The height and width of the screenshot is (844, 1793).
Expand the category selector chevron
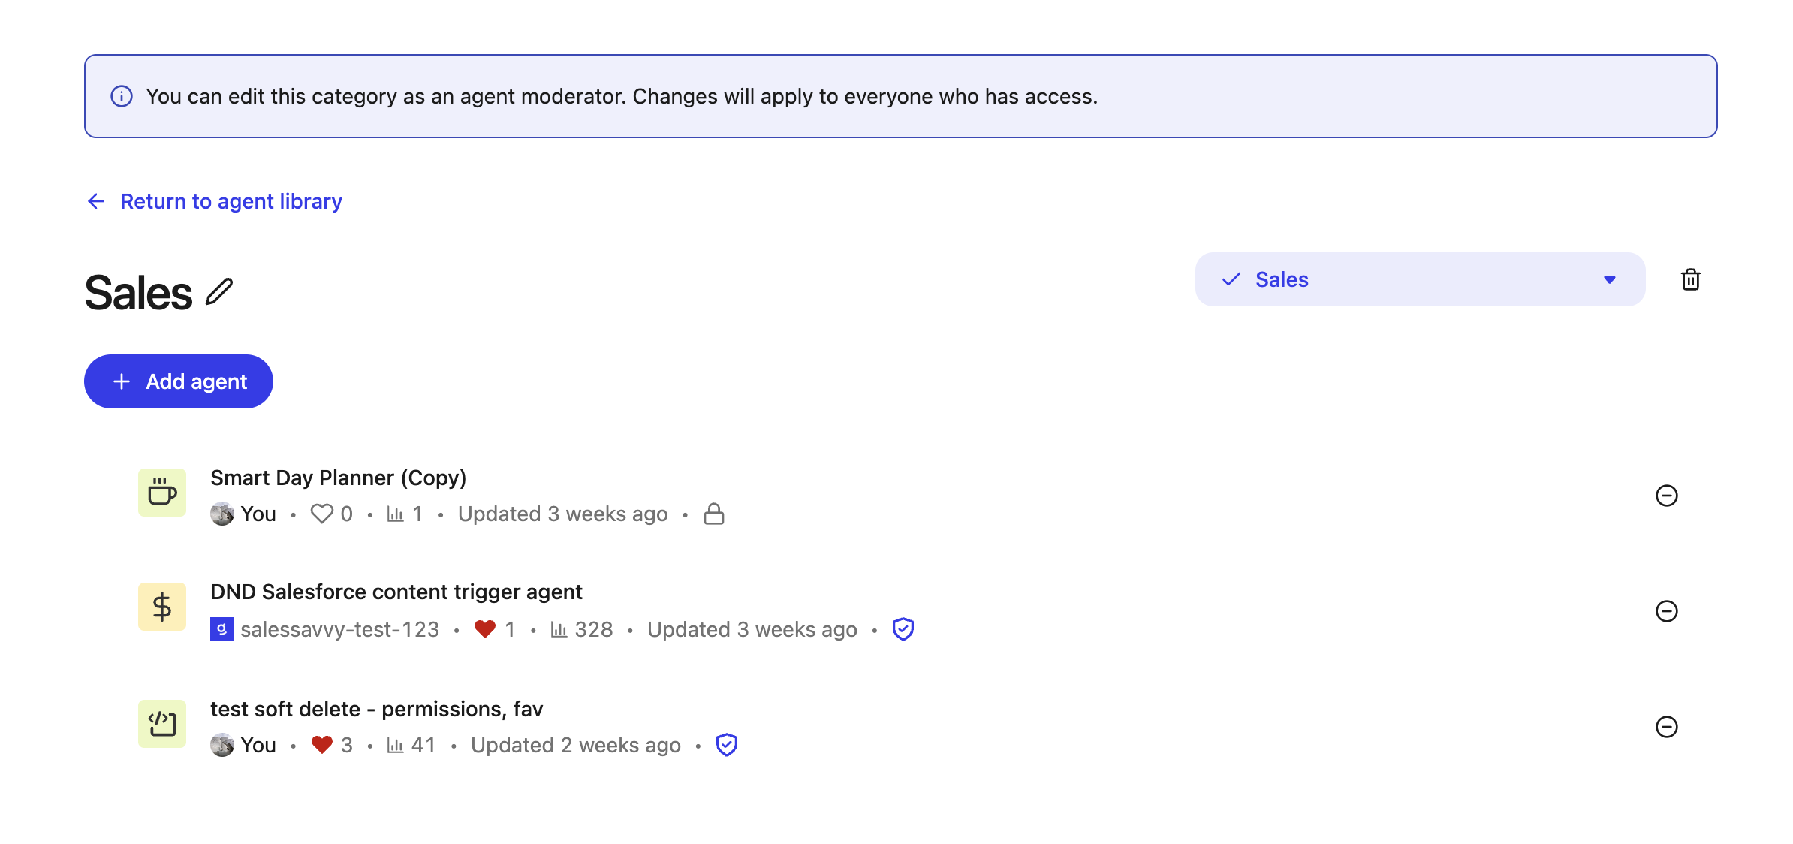pos(1609,279)
